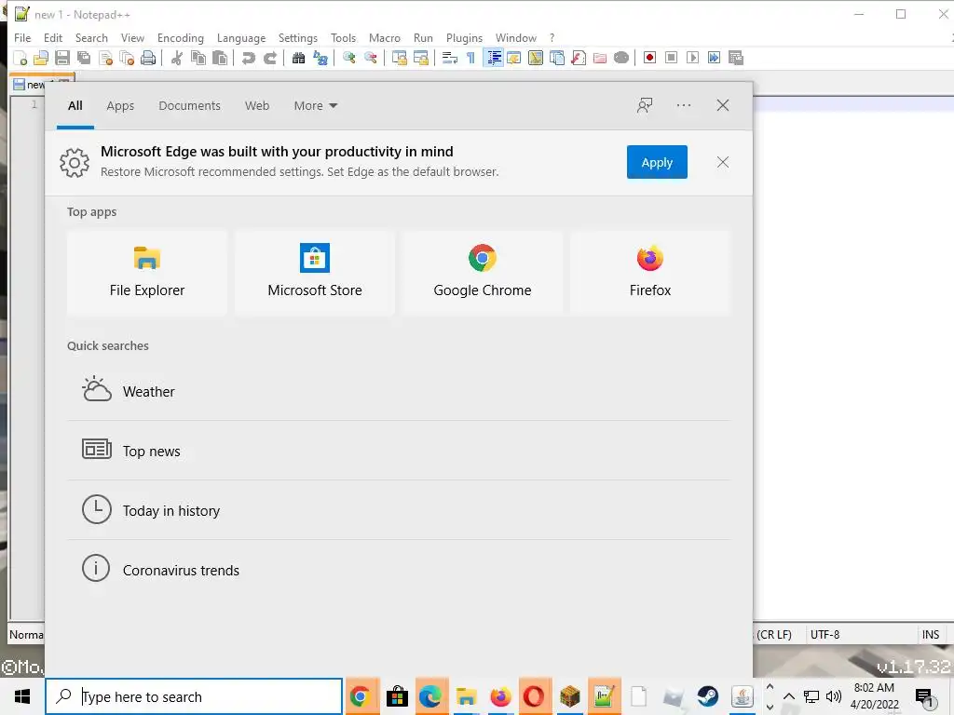Expand the More dropdown in search panel
This screenshot has height=715, width=954.
pyautogui.click(x=315, y=106)
